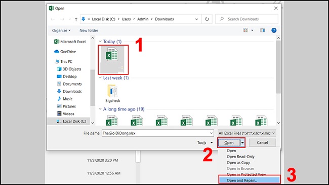Select This PC in the navigation pane
Screen dimensions: 329x185
click(x=64, y=61)
